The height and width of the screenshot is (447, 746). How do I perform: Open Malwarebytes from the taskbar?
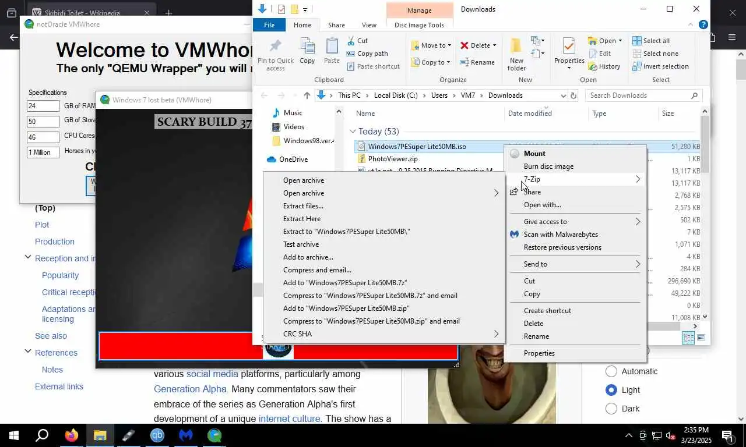(x=186, y=435)
